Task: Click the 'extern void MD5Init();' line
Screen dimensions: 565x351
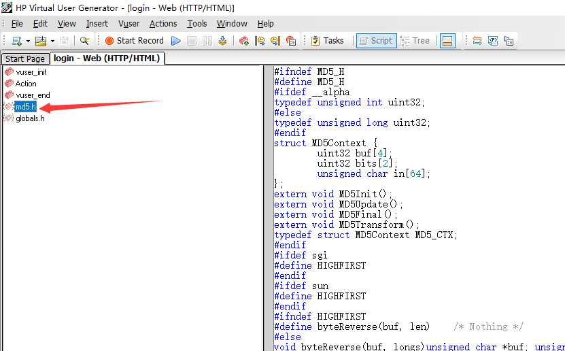Action: click(333, 195)
